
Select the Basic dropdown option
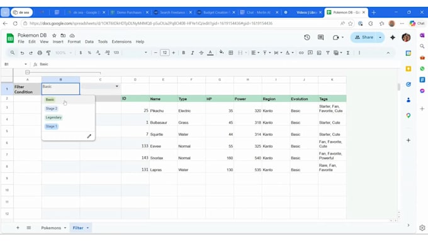pos(50,99)
